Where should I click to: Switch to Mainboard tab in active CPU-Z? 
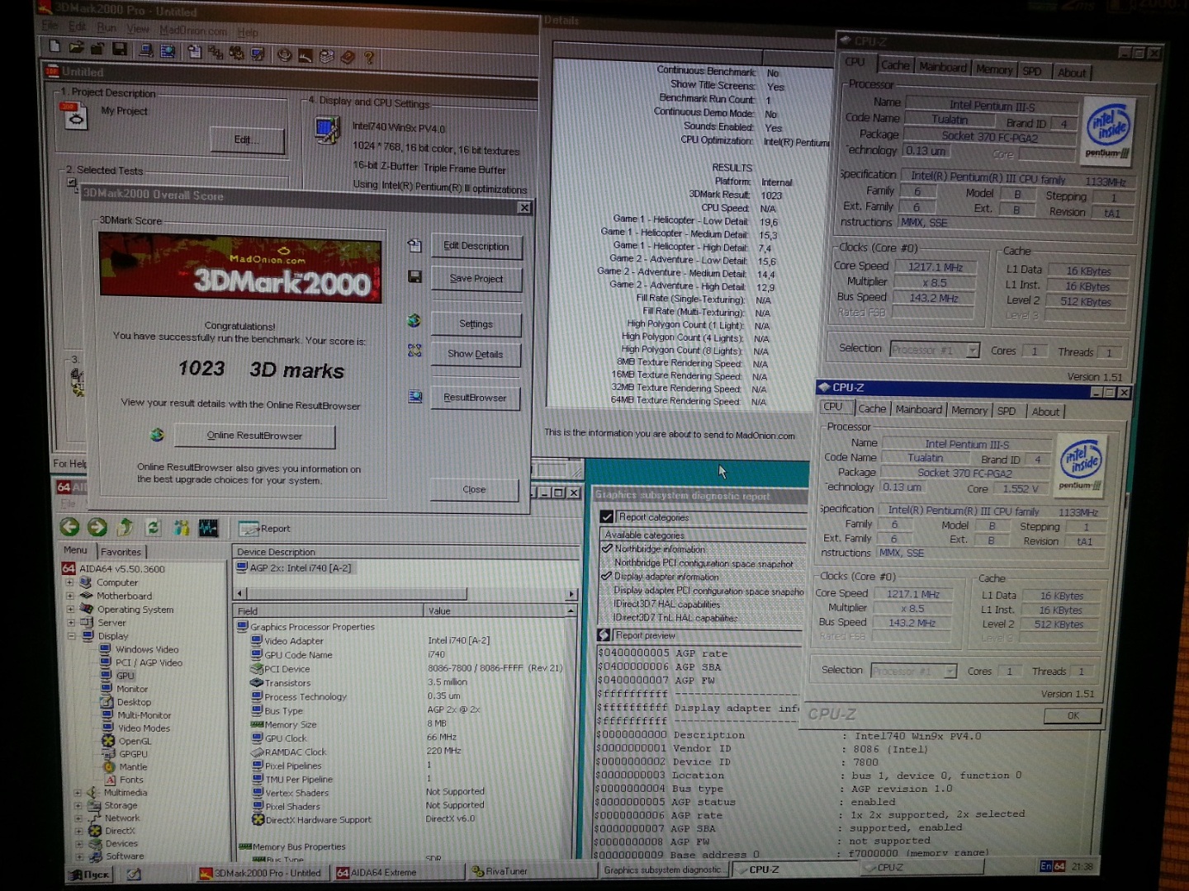point(918,409)
